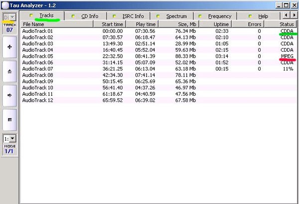The image size is (299, 204).
Task: Open the Frequency tab
Action: pos(215,16)
